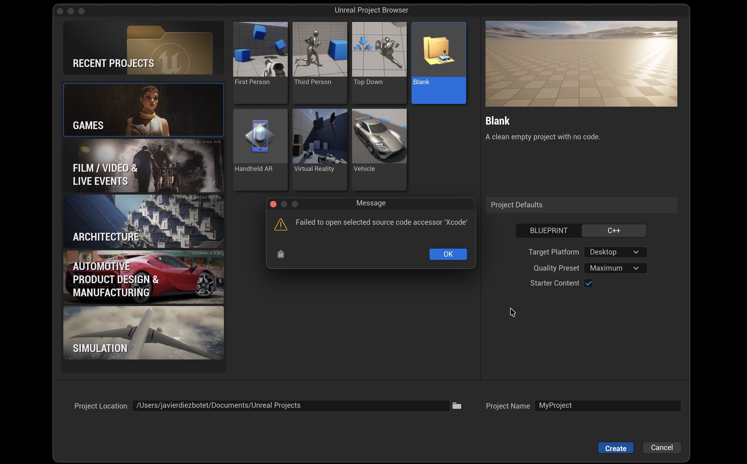Pick the Handheld AR template icon

coord(260,136)
